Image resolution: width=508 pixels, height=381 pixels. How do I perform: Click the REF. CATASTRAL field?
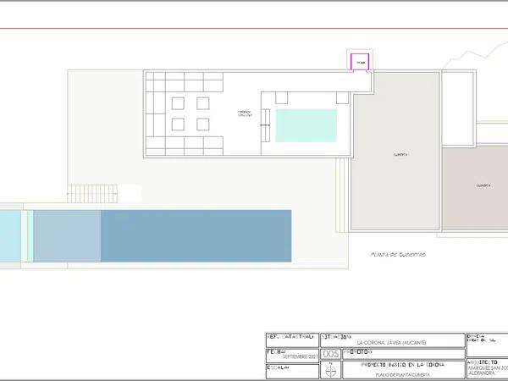point(291,338)
